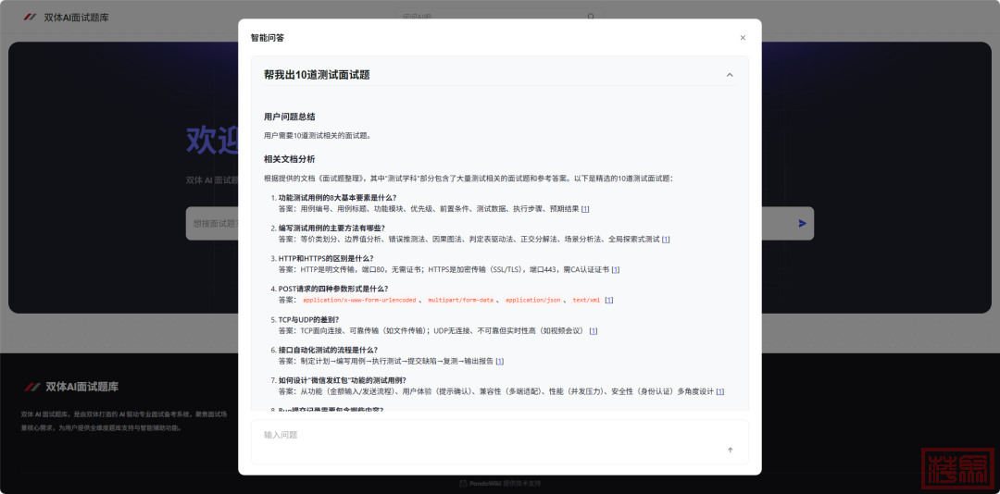This screenshot has height=494, width=1000.
Task: Click the footer 双体AI面试题库 logo
Action: pos(70,387)
